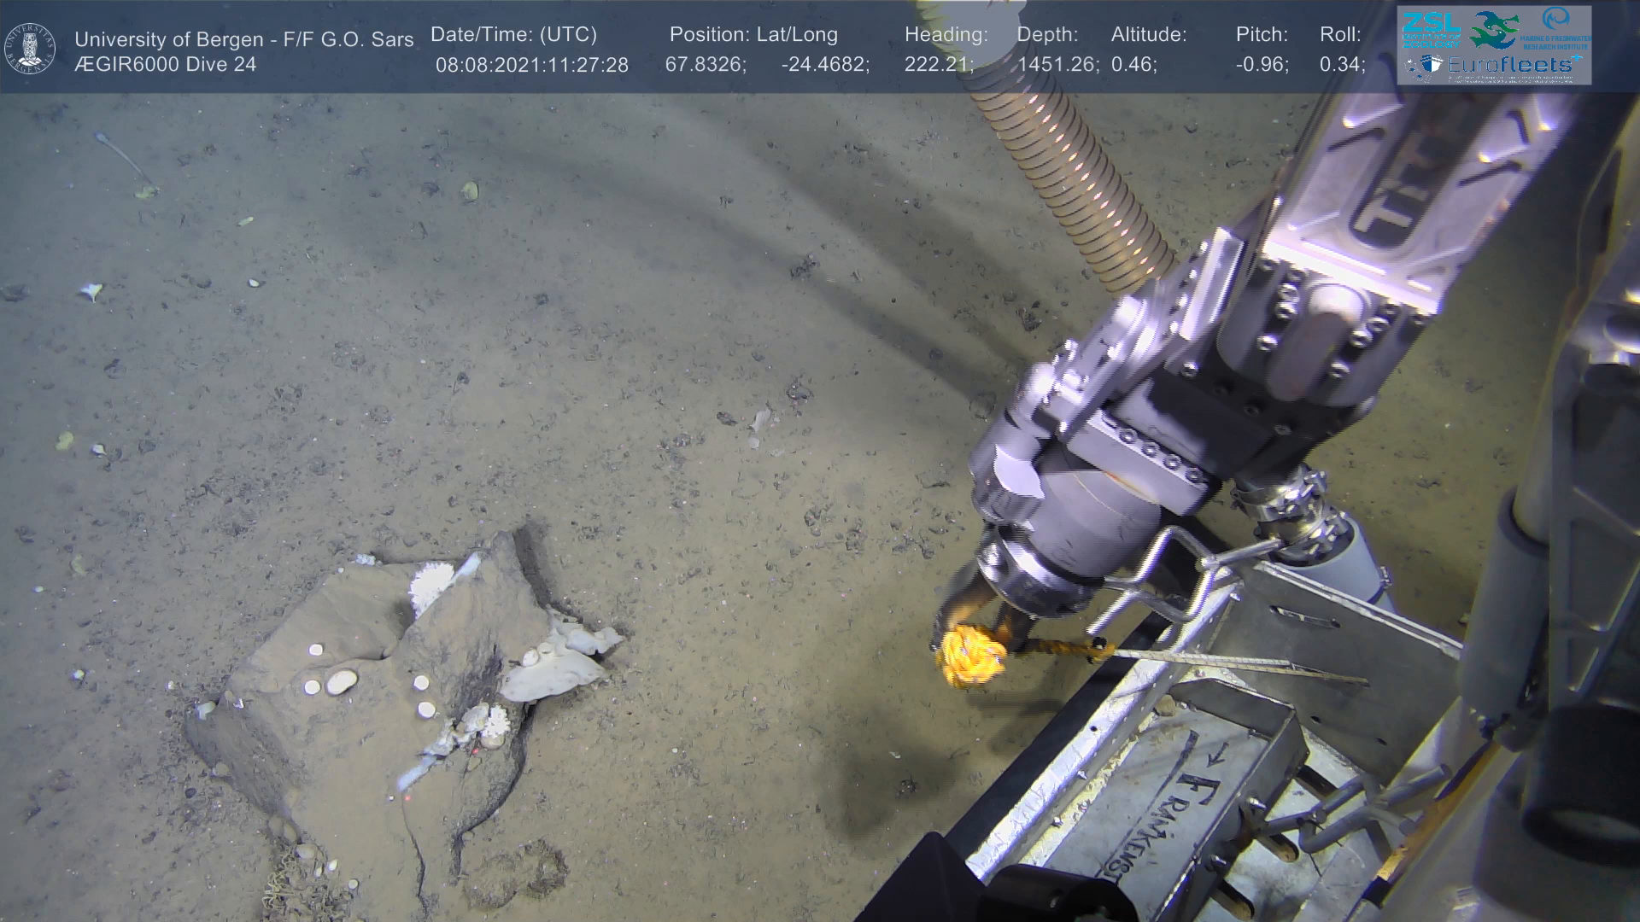Click the timestamp 08:08:2021:11:27:28
Image resolution: width=1640 pixels, height=922 pixels.
pos(531,65)
